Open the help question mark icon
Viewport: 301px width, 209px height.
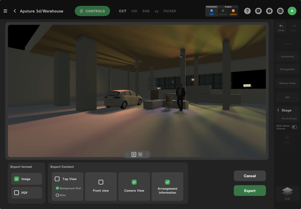click(247, 11)
